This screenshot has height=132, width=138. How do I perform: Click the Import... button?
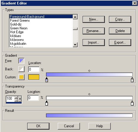94,42
